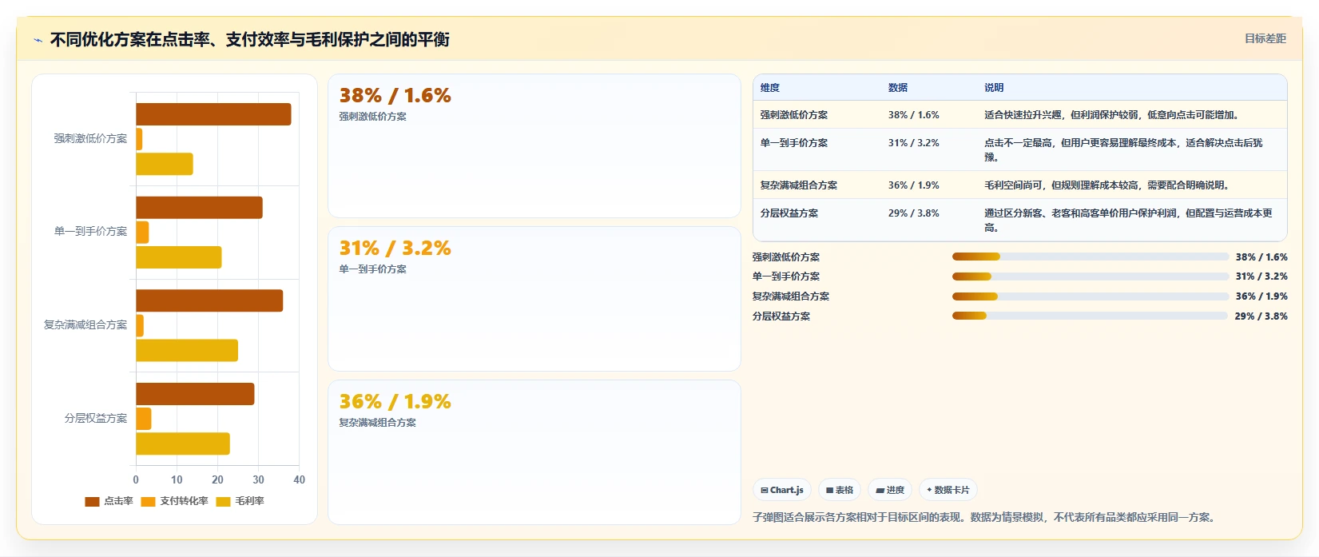Viewport: 1319px width, 557px height.
Task: Select the 数据卡片 chip
Action: coord(948,490)
